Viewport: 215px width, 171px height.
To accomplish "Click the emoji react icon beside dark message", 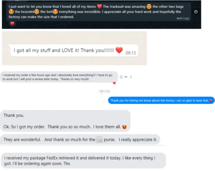I will (x=196, y=12).
